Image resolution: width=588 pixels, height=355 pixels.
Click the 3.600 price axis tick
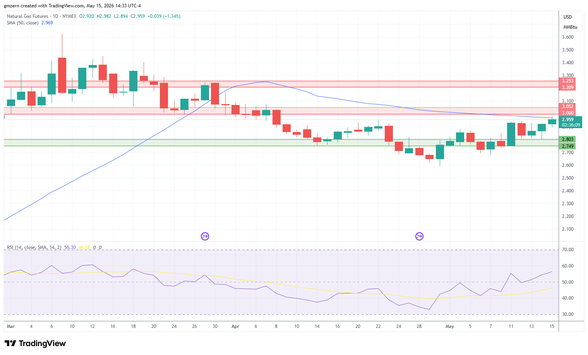[x=568, y=37]
